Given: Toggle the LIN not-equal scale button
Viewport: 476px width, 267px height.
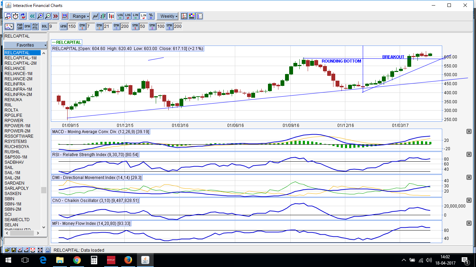Looking at the screenshot, I should tap(143, 16).
